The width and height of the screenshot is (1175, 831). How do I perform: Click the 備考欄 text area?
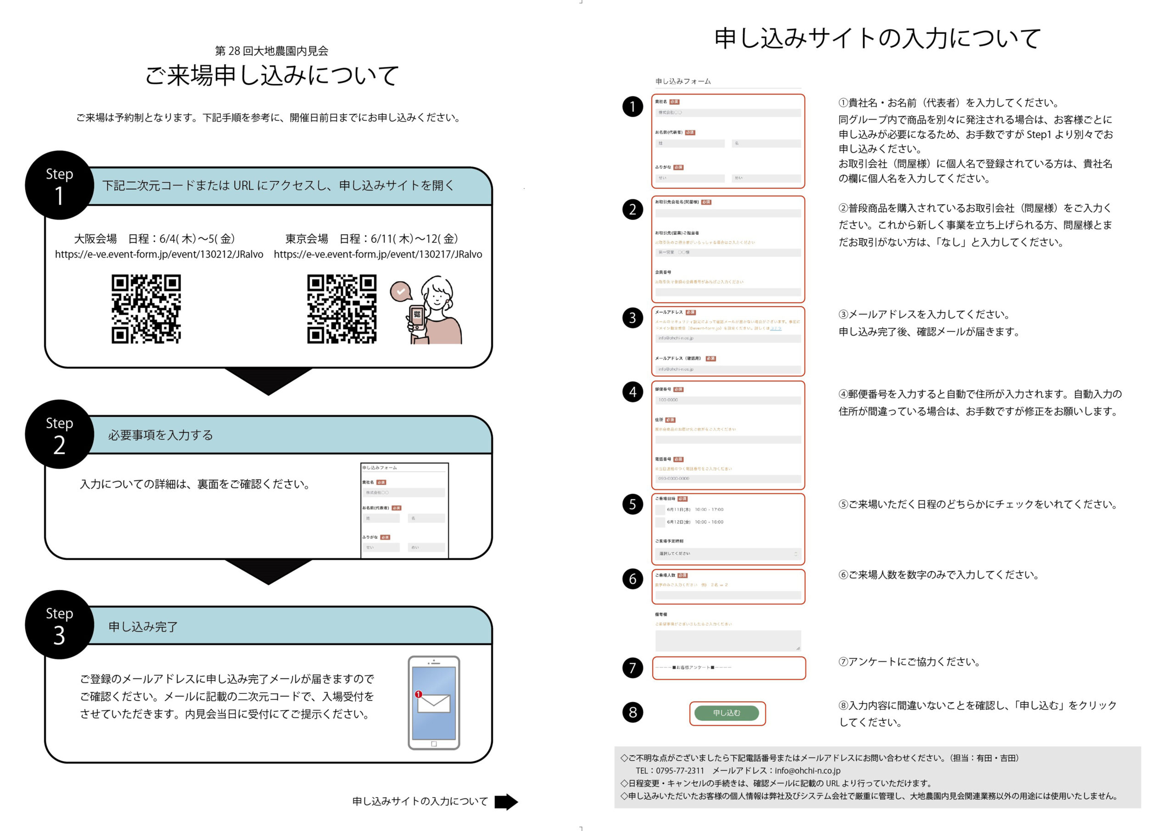[x=728, y=640]
